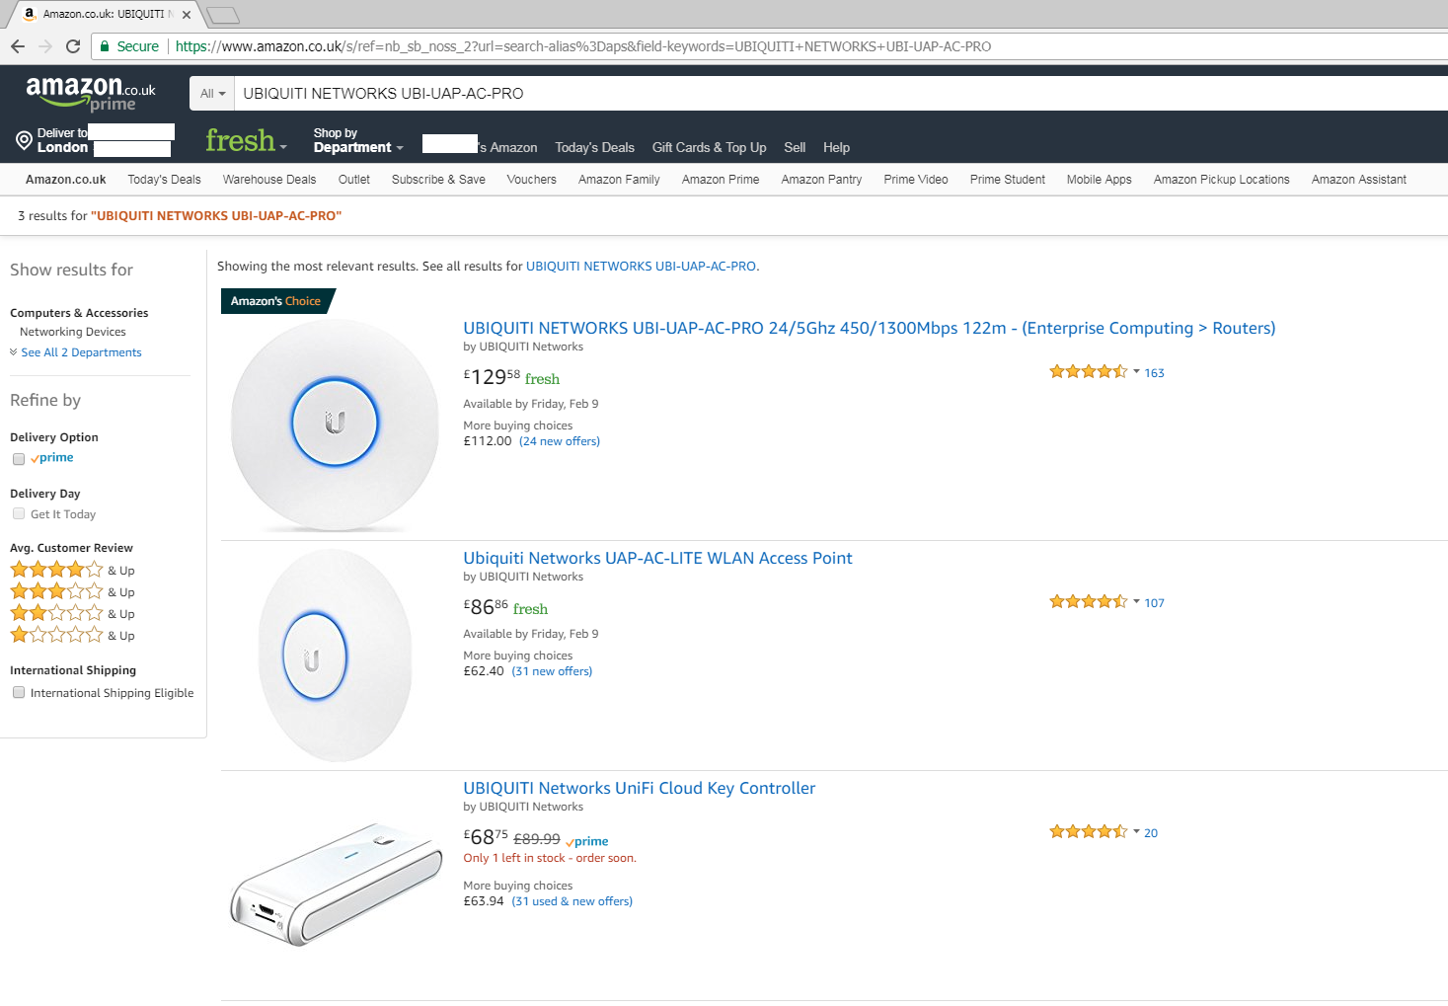Expand Shop by Department menu
Screen dimensions: 1448x1006
pos(358,140)
